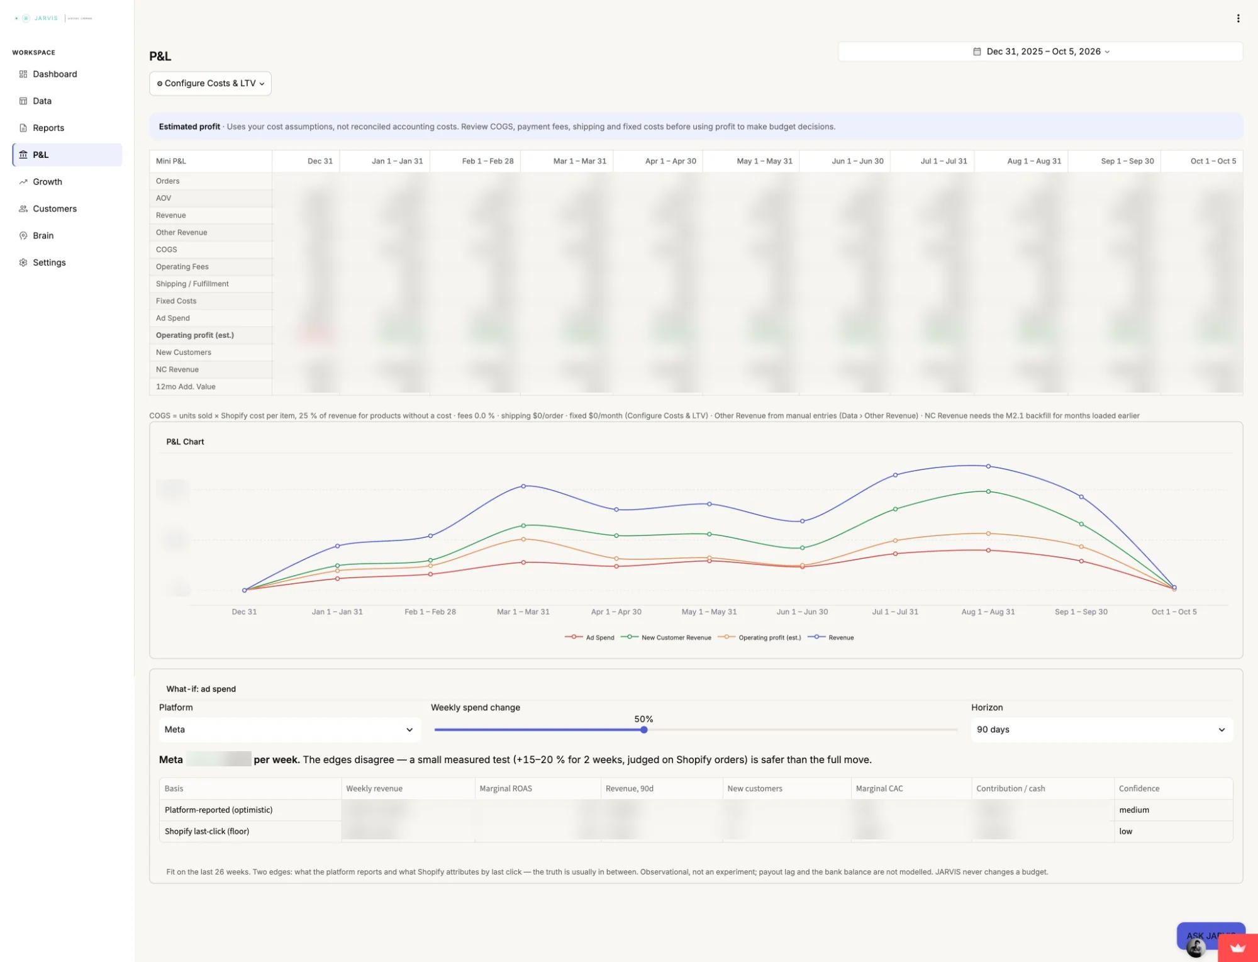This screenshot has height=962, width=1258.
Task: Click the Brain icon in the sidebar
Action: [23, 236]
